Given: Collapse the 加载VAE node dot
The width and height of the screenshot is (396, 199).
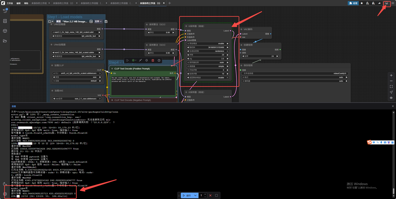Looking at the screenshot, I should pos(52,91).
